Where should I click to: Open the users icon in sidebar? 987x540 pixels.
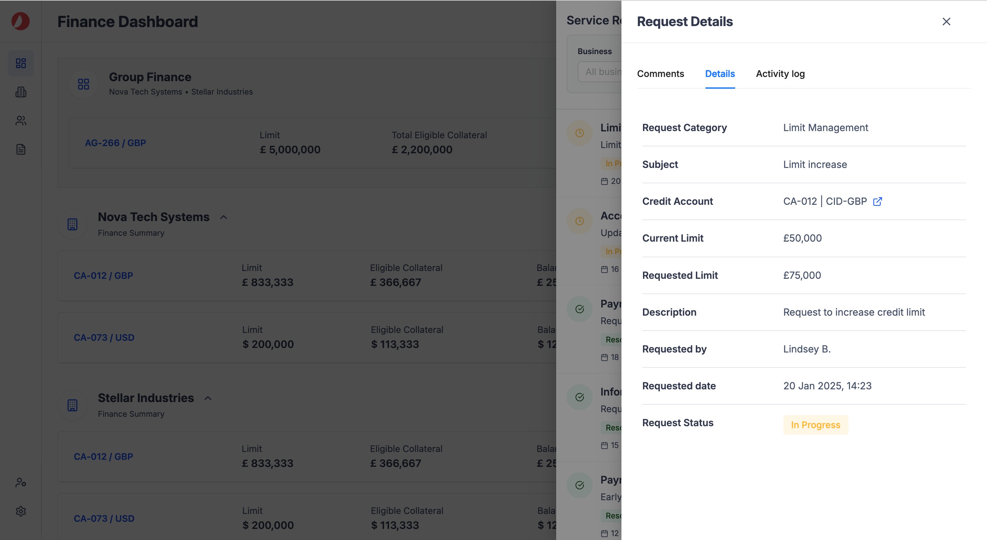21,121
